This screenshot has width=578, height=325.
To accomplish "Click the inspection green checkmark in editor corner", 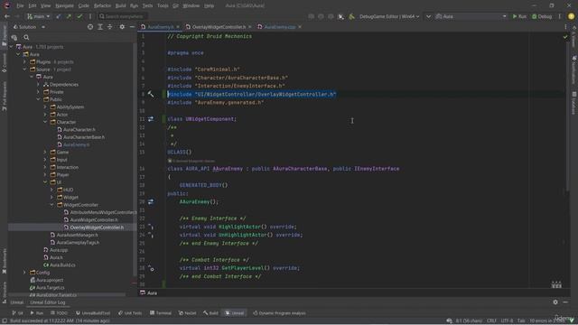I will (x=565, y=37).
